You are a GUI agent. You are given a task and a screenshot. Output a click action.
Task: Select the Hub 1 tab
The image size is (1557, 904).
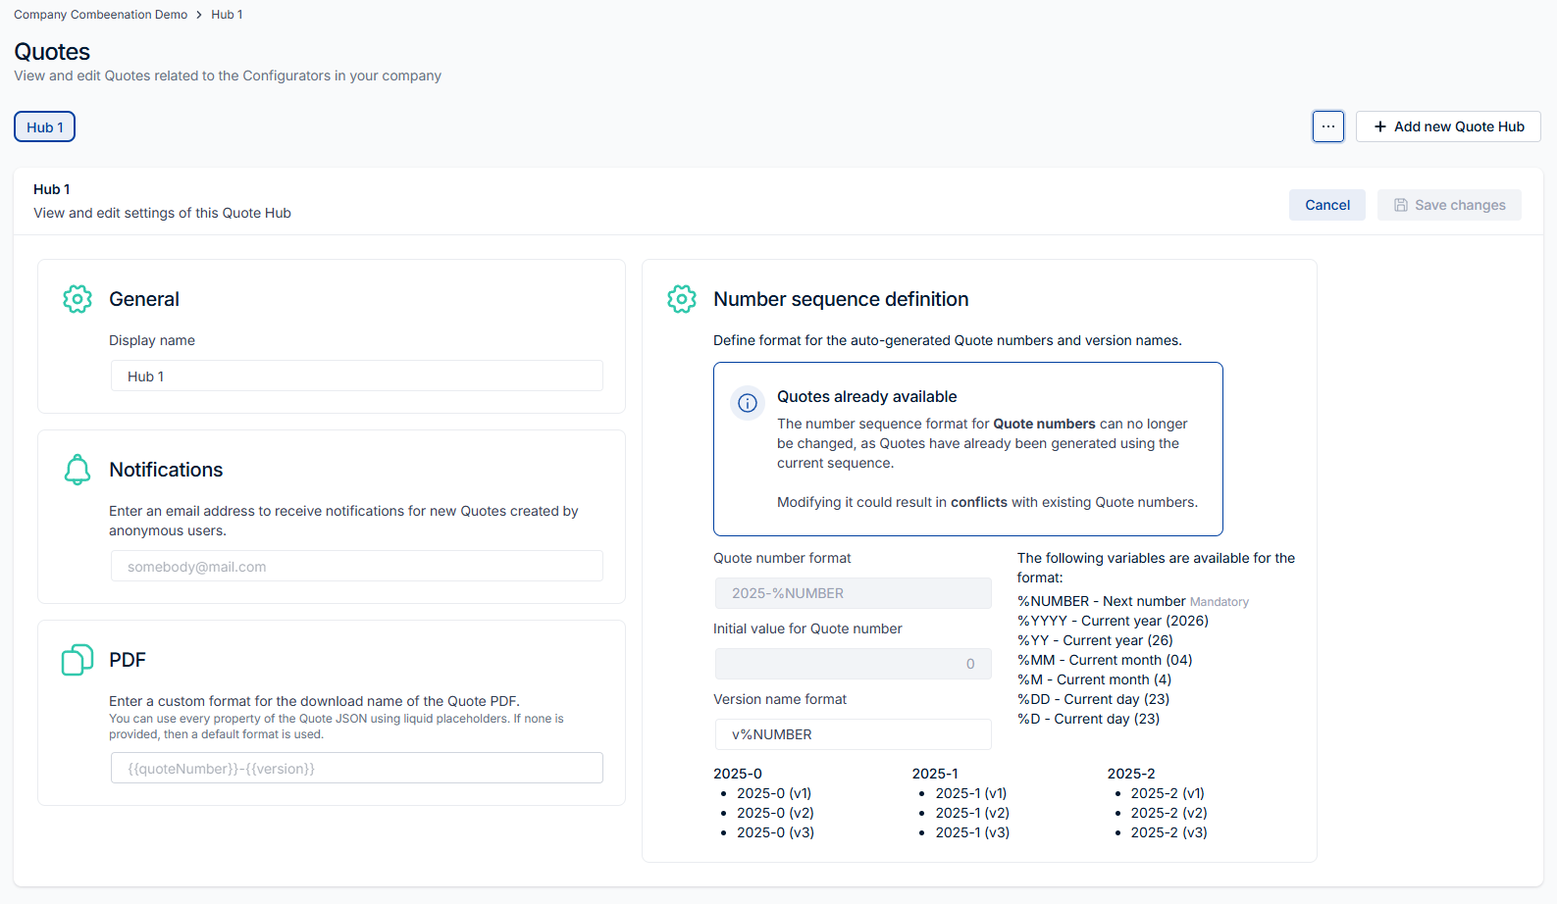tap(45, 127)
